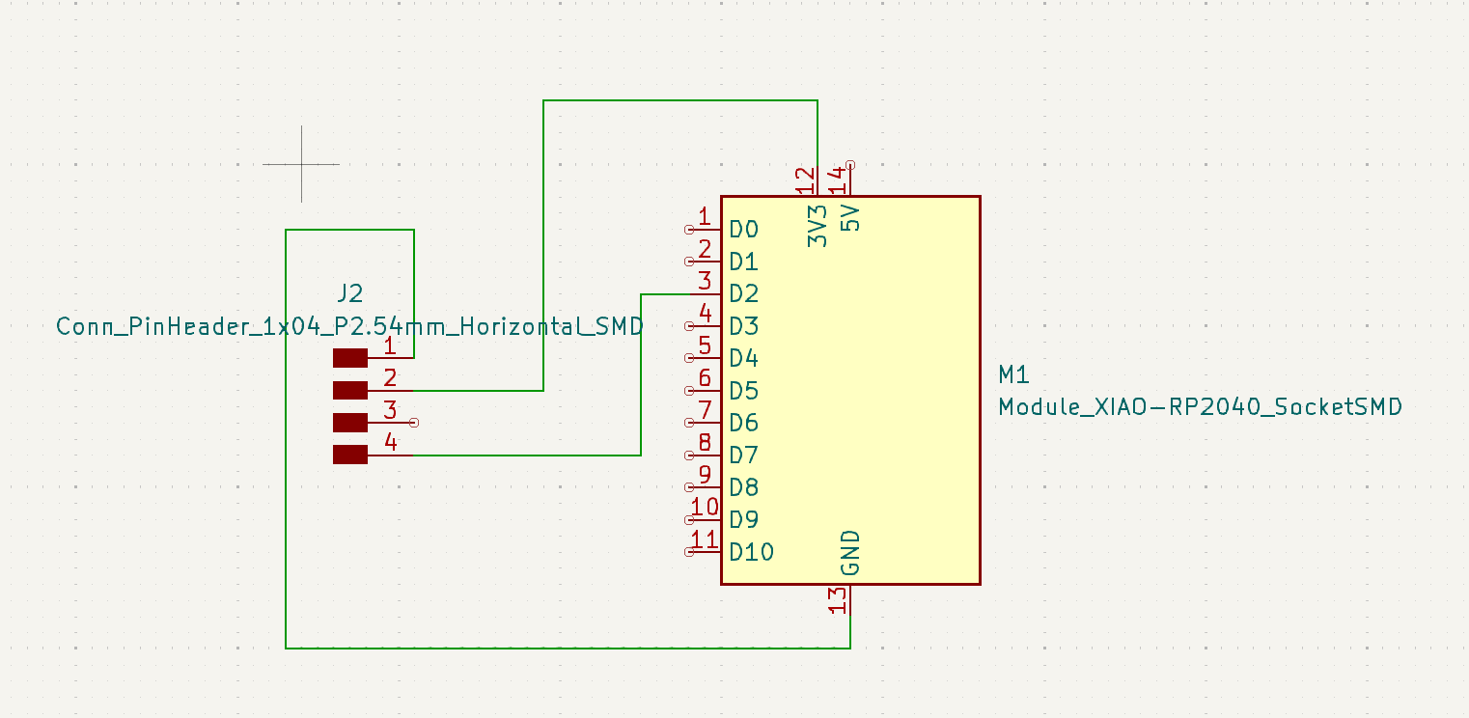The image size is (1469, 718).
Task: Click connector J2 pin 2 pad
Action: tap(350, 390)
